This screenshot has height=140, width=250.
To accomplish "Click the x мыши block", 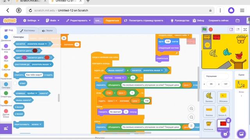I will (x=19, y=107).
